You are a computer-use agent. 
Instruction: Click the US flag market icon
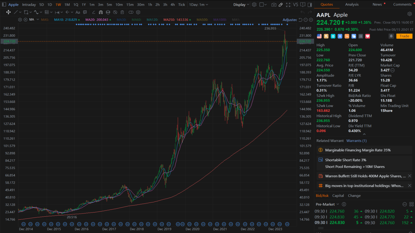[x=319, y=36]
